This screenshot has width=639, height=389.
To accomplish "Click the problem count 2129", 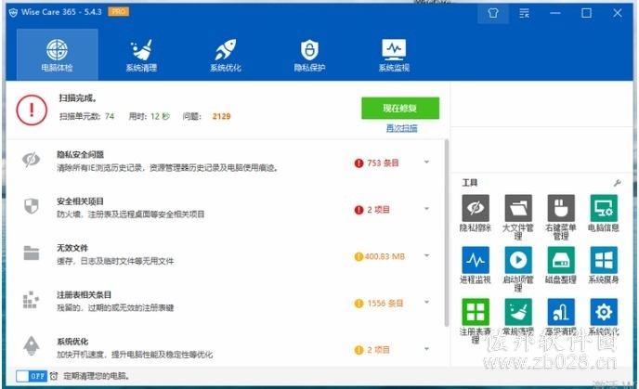I will tap(221, 116).
